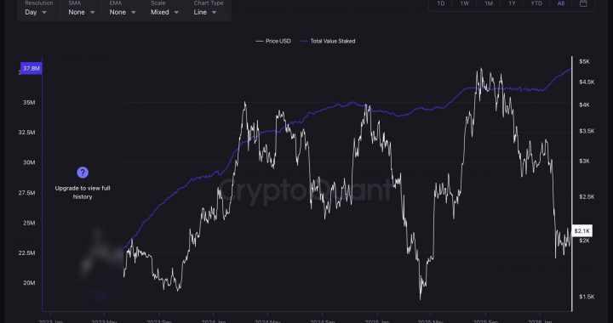
Task: Click the question mark upgrade icon
Action: 83,173
